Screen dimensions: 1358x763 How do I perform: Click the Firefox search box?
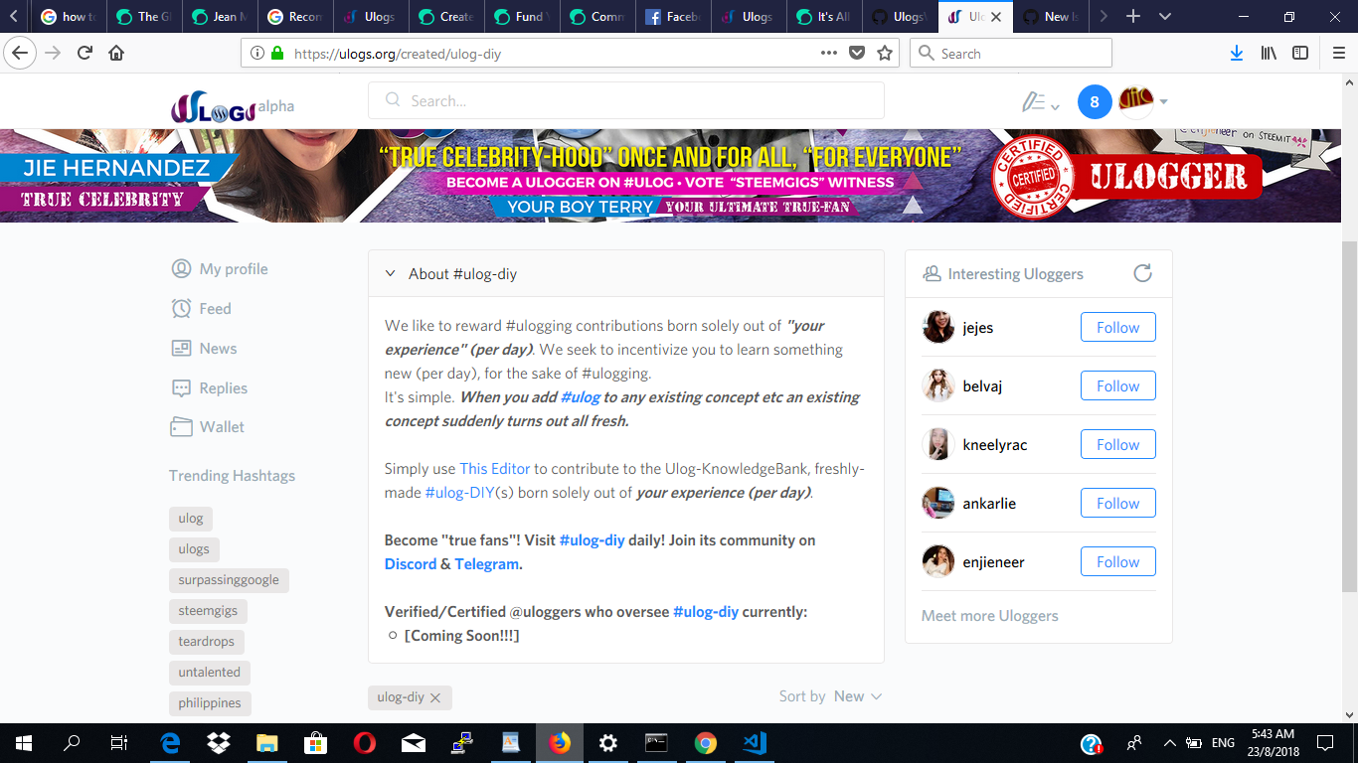(x=1011, y=54)
